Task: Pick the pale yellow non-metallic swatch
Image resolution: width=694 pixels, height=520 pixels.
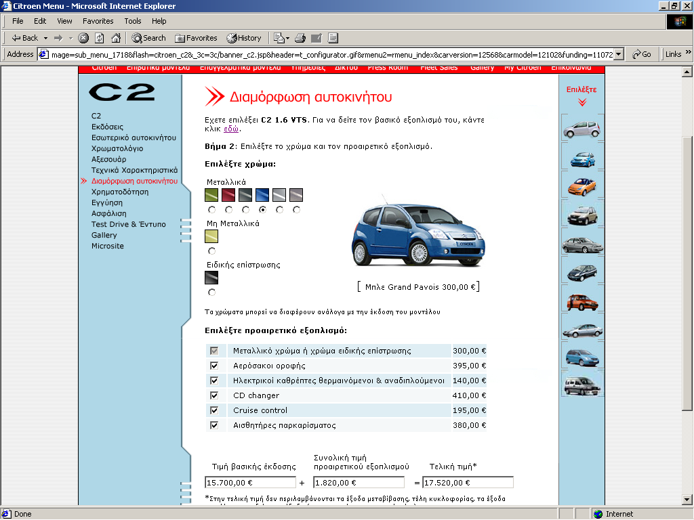Action: point(211,236)
